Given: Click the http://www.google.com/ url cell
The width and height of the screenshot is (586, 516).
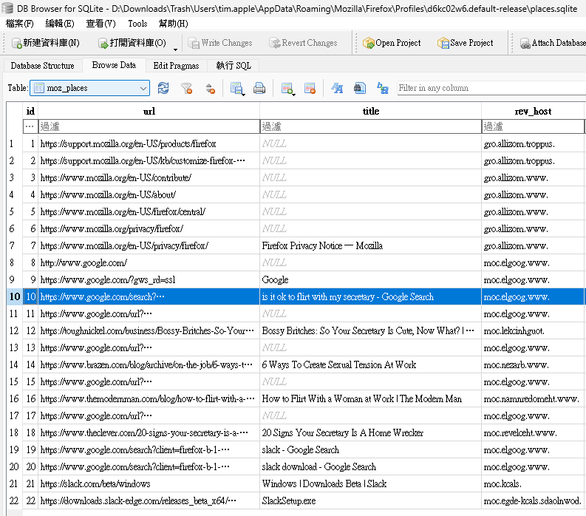Looking at the screenshot, I should (149, 262).
